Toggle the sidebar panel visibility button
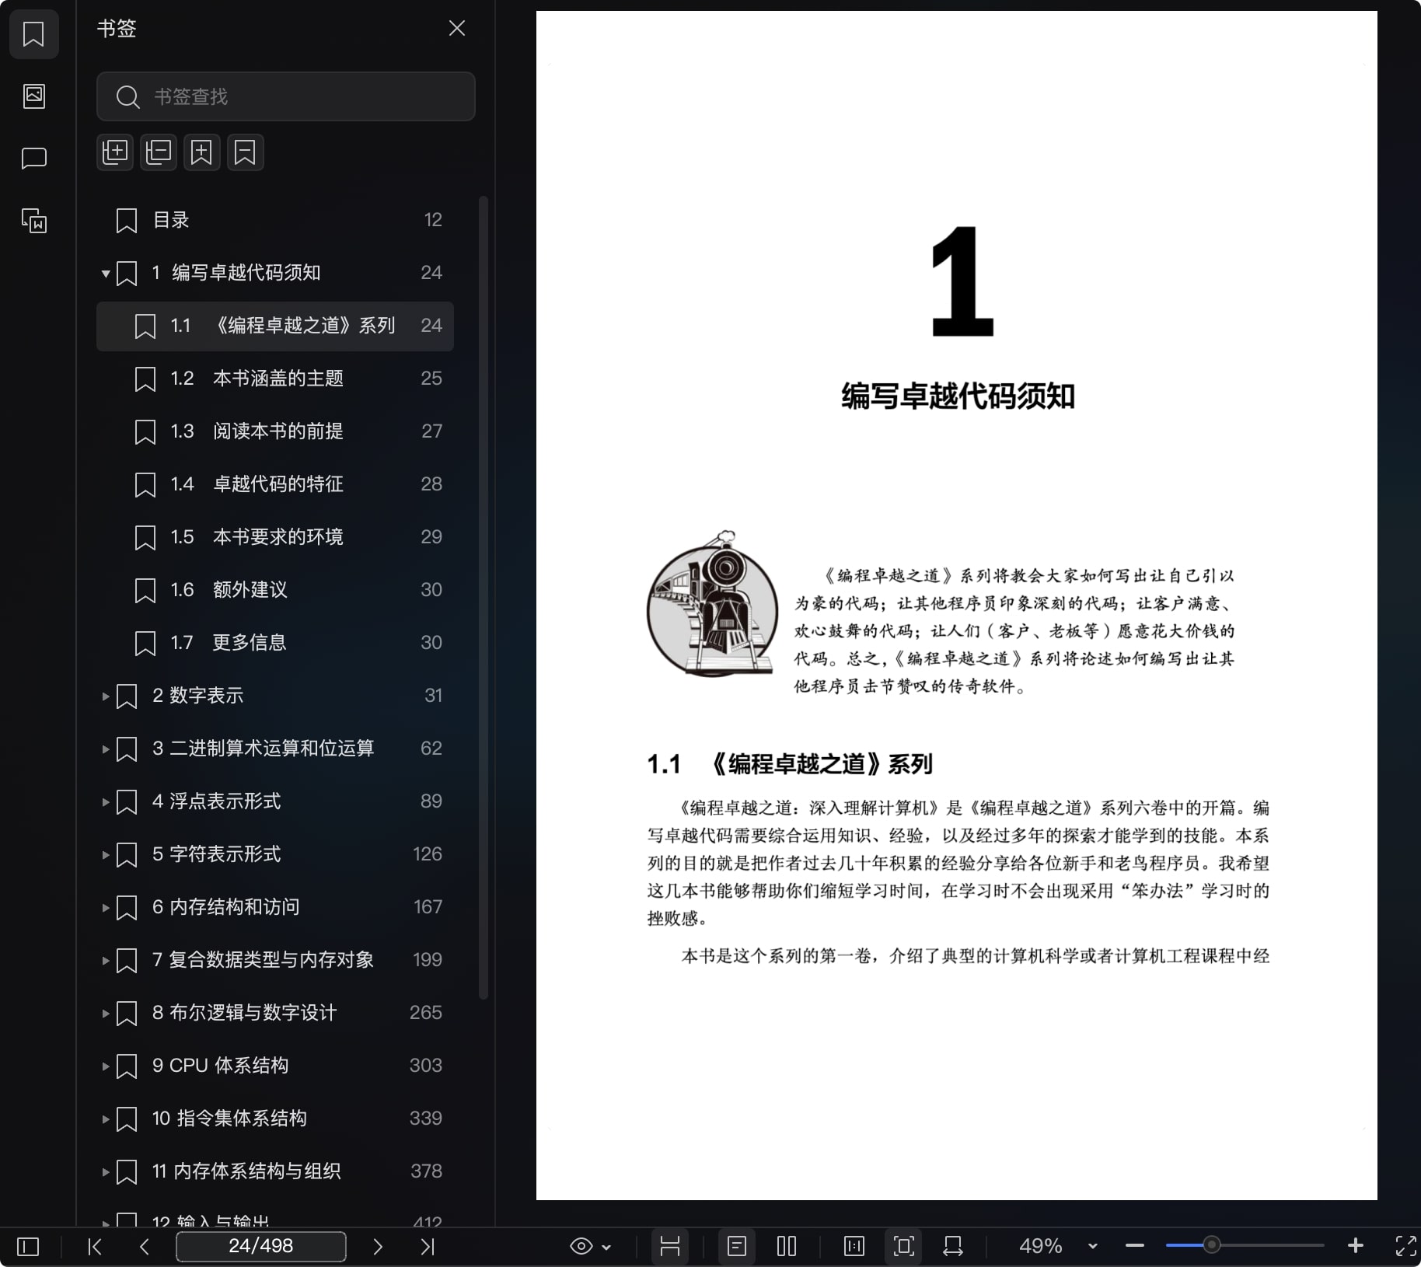1421x1267 pixels. 28,1247
